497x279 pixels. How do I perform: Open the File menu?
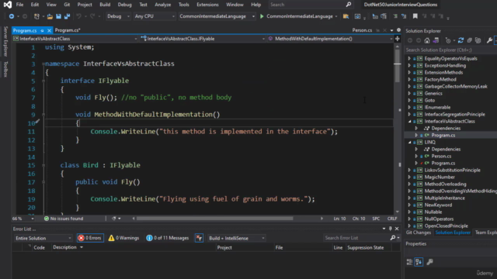[x=19, y=5]
